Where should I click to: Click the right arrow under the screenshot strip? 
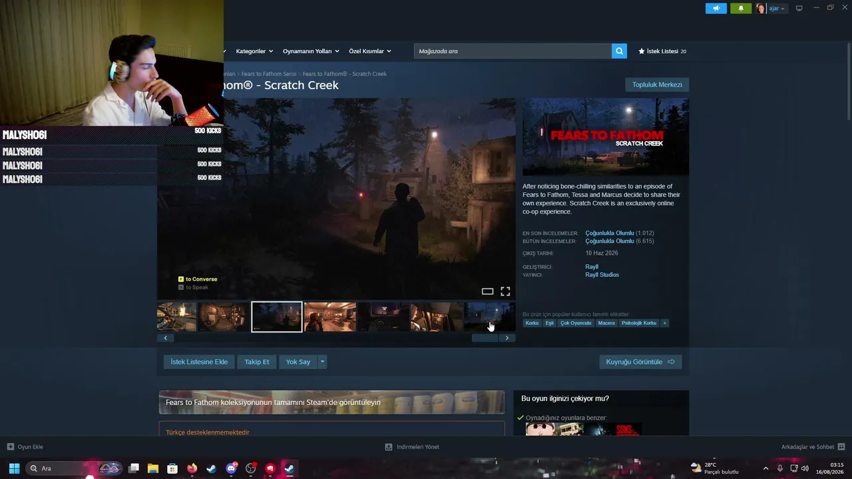point(507,338)
